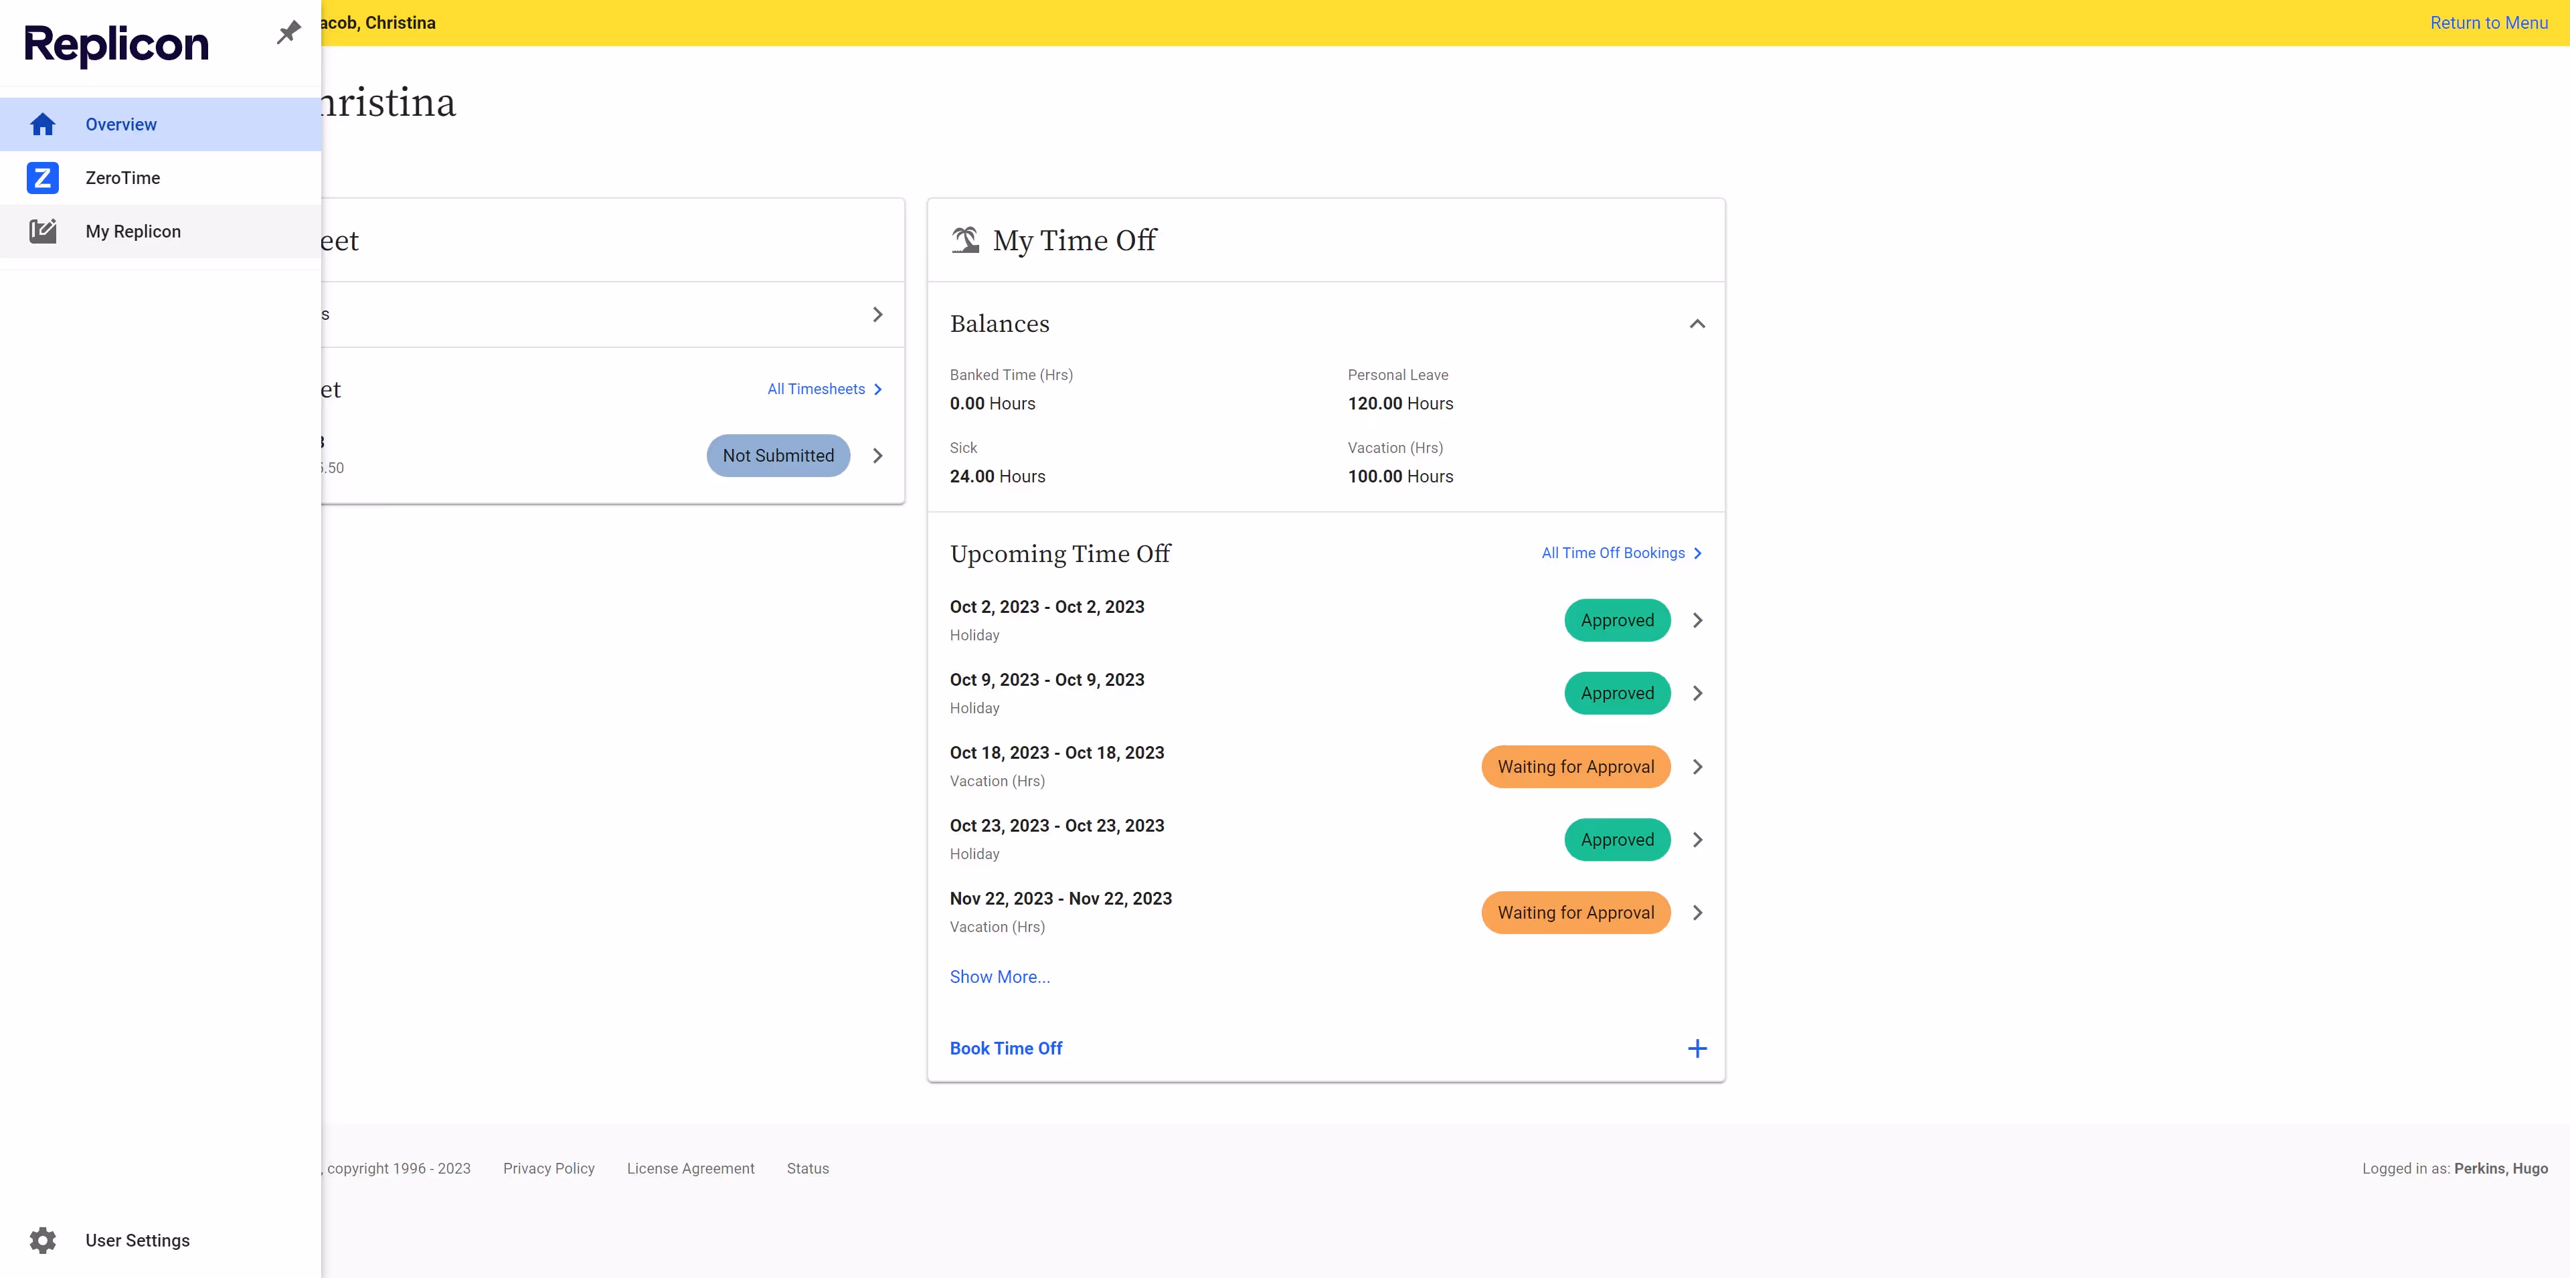The image size is (2570, 1278).
Task: Click the pin sidebar icon
Action: 288,33
